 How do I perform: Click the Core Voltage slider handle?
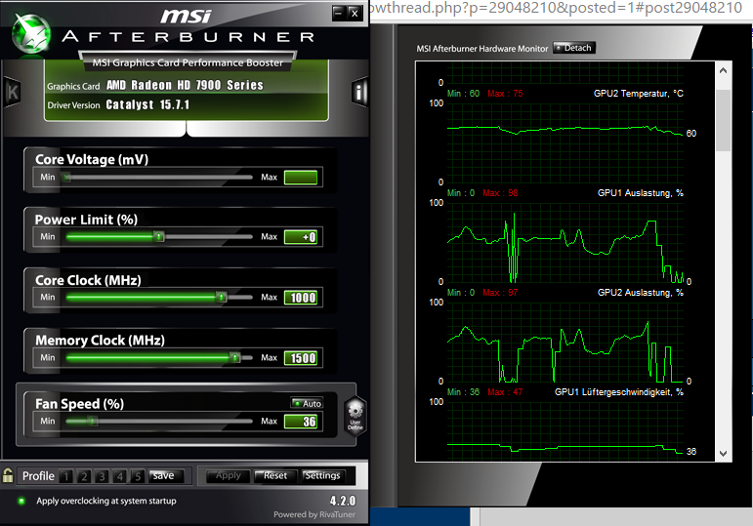point(66,178)
